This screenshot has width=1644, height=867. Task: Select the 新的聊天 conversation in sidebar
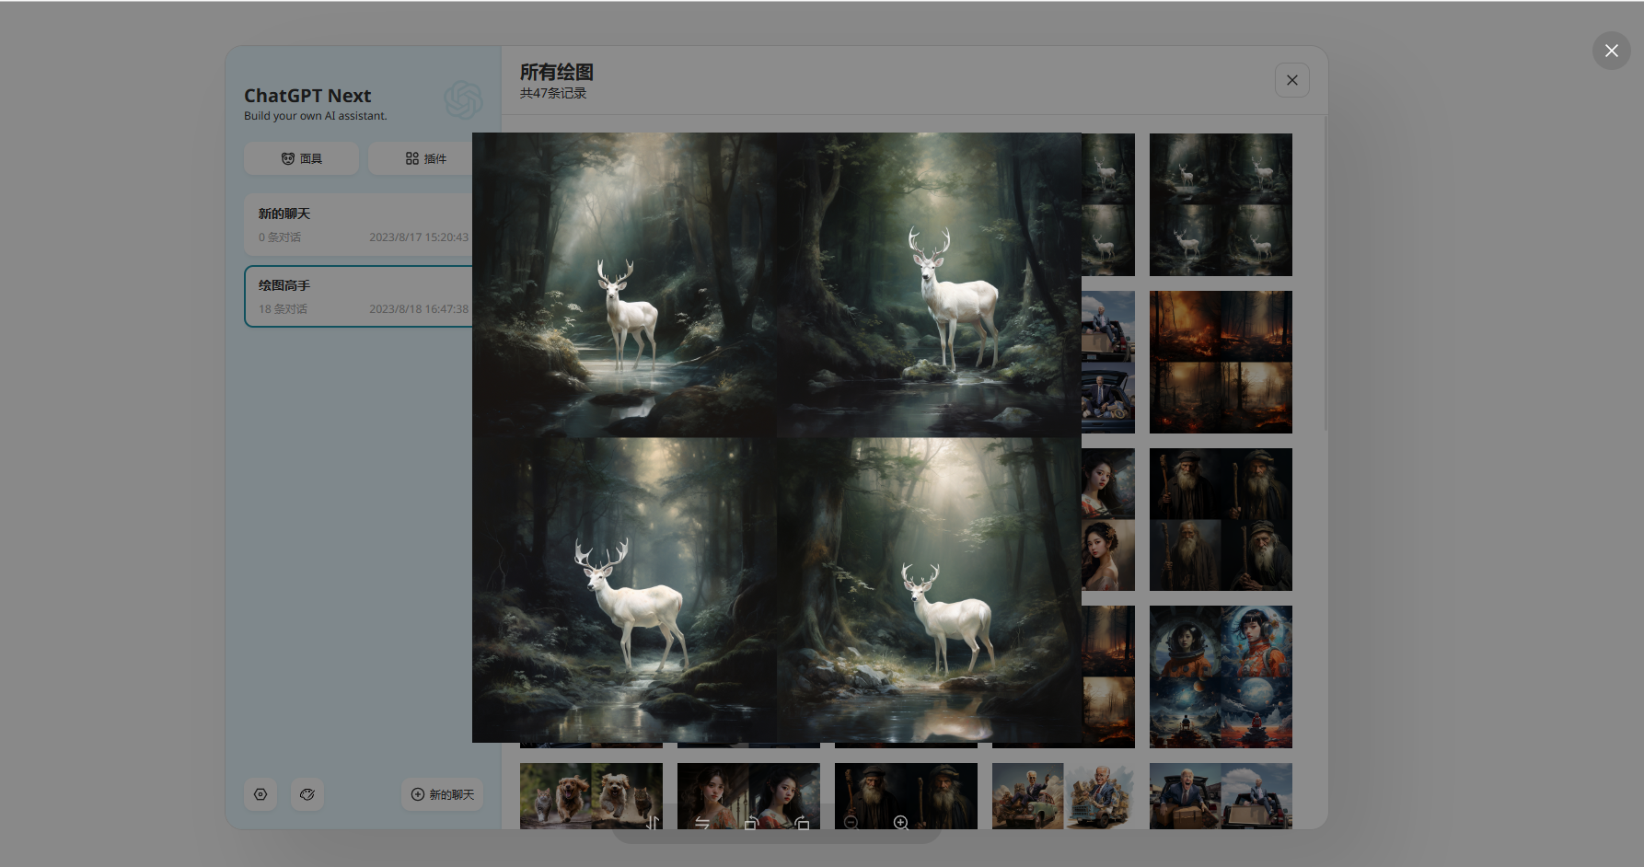click(x=359, y=225)
